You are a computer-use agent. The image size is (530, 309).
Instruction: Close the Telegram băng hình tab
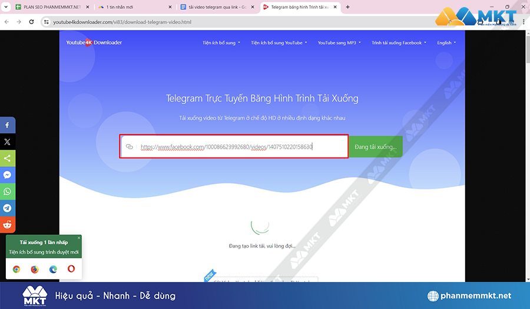click(x=335, y=6)
